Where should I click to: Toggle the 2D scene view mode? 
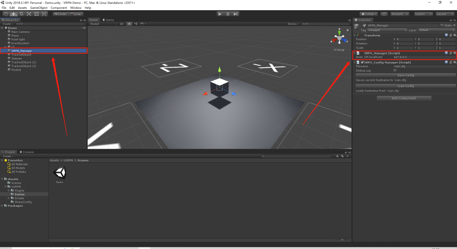122,24
